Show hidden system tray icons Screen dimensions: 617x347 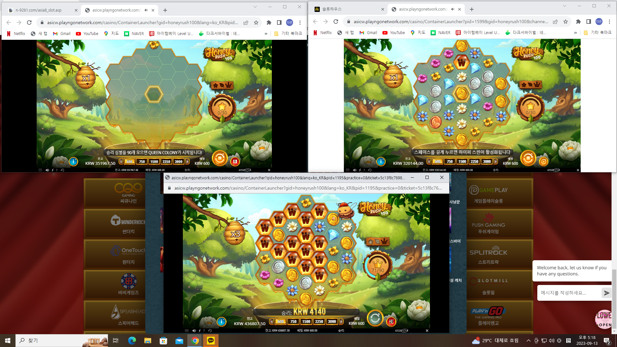528,341
